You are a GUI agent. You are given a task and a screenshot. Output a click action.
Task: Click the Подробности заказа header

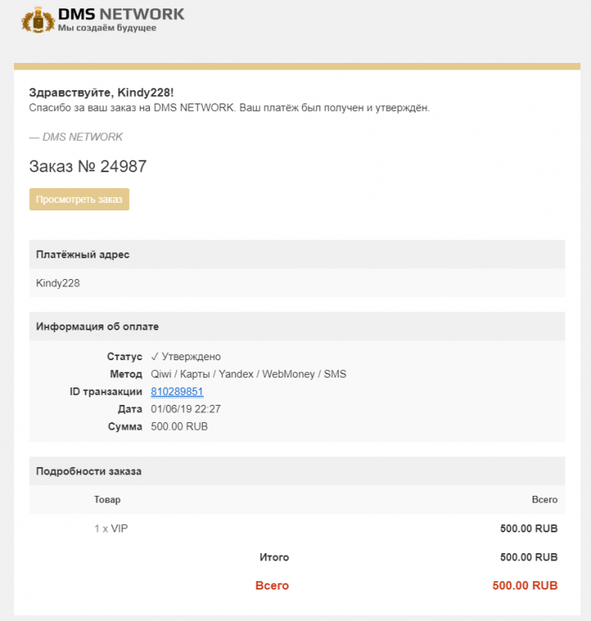[x=89, y=471]
